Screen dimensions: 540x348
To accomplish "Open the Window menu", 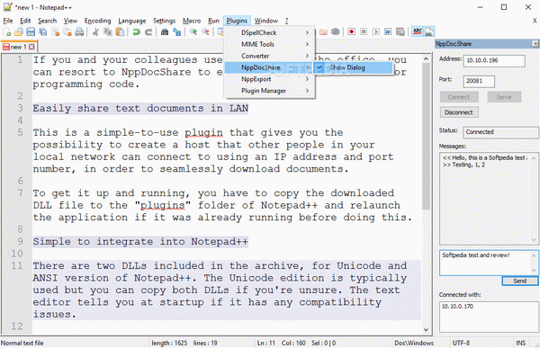I will tap(266, 21).
